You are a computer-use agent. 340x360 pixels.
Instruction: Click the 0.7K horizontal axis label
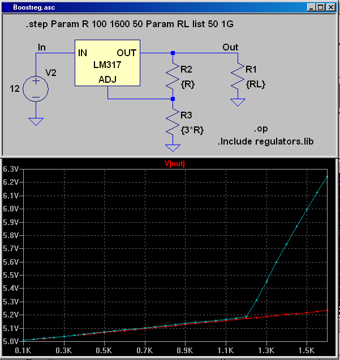coord(145,350)
